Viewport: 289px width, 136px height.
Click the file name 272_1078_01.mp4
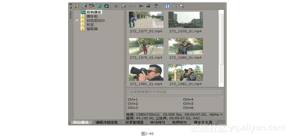point(185,31)
